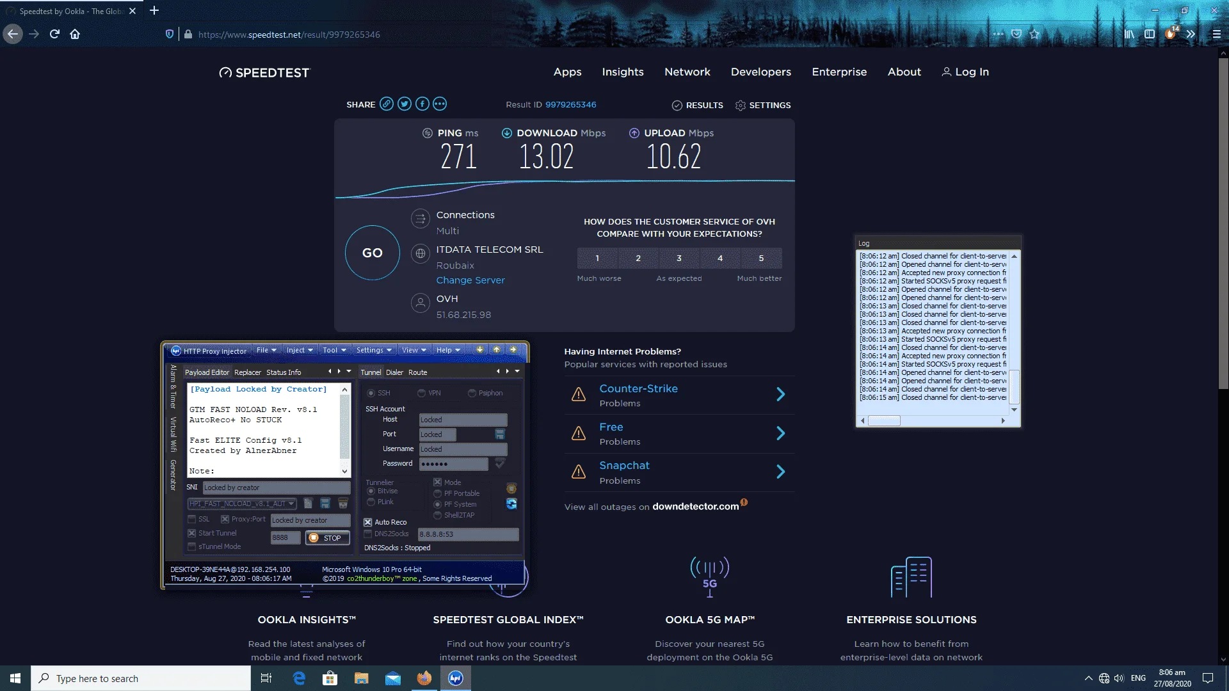Screen dimensions: 1229x691
Task: Rate OVH customer service as 3
Action: click(x=679, y=258)
